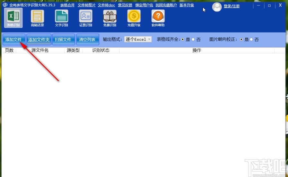Image resolution: width=288 pixels, height=177 pixels.
Task: Open the 意见反馈 menu item
Action: coord(125,5)
